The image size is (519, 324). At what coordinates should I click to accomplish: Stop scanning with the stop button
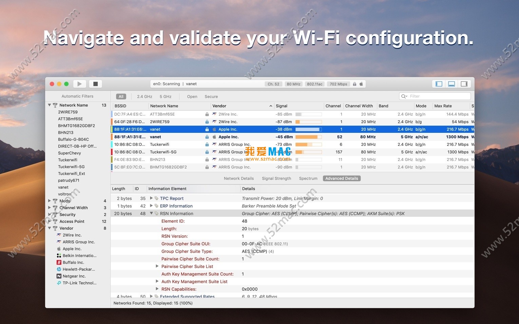(x=96, y=84)
